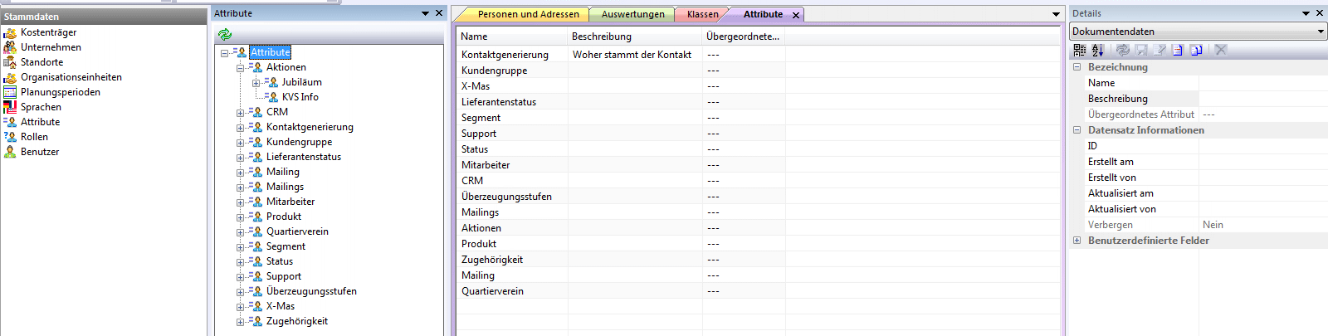This screenshot has height=336, width=1328.
Task: Collapse the Aktionen tree node
Action: (240, 68)
